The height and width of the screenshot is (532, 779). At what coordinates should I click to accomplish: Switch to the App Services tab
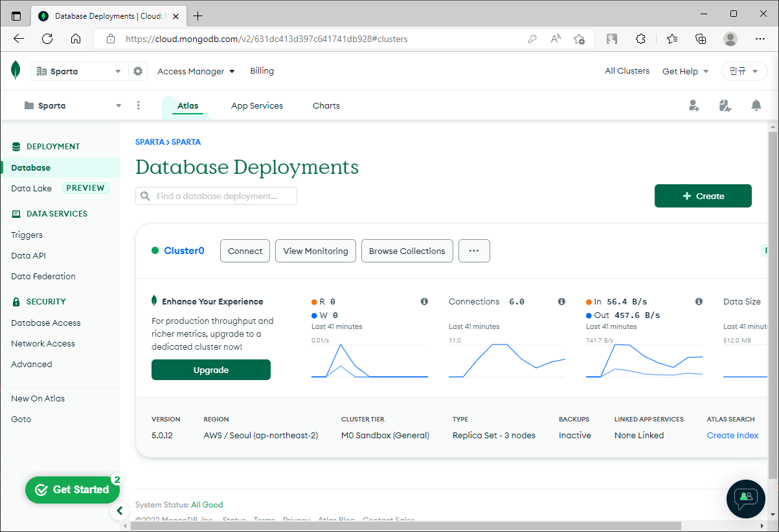click(x=257, y=105)
